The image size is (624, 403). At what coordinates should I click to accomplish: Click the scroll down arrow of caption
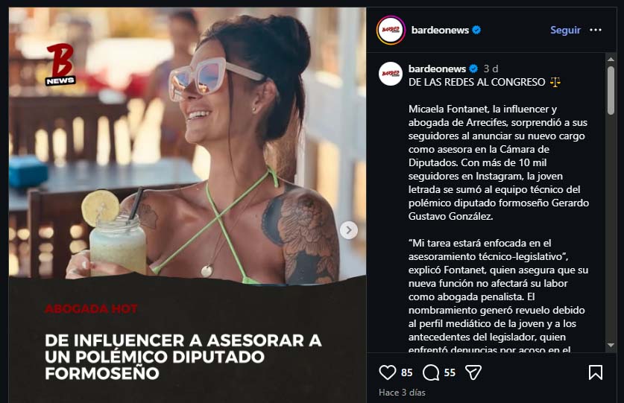click(x=611, y=346)
